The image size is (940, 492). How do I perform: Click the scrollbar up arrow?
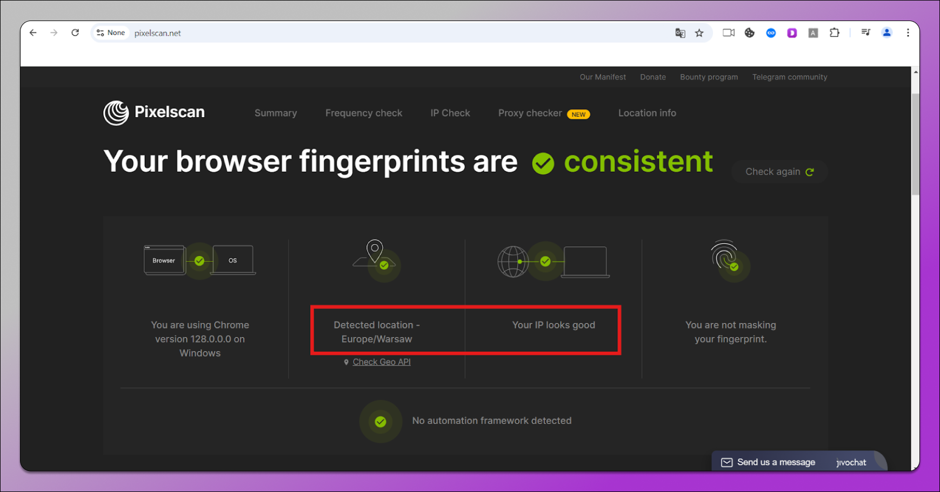click(915, 72)
